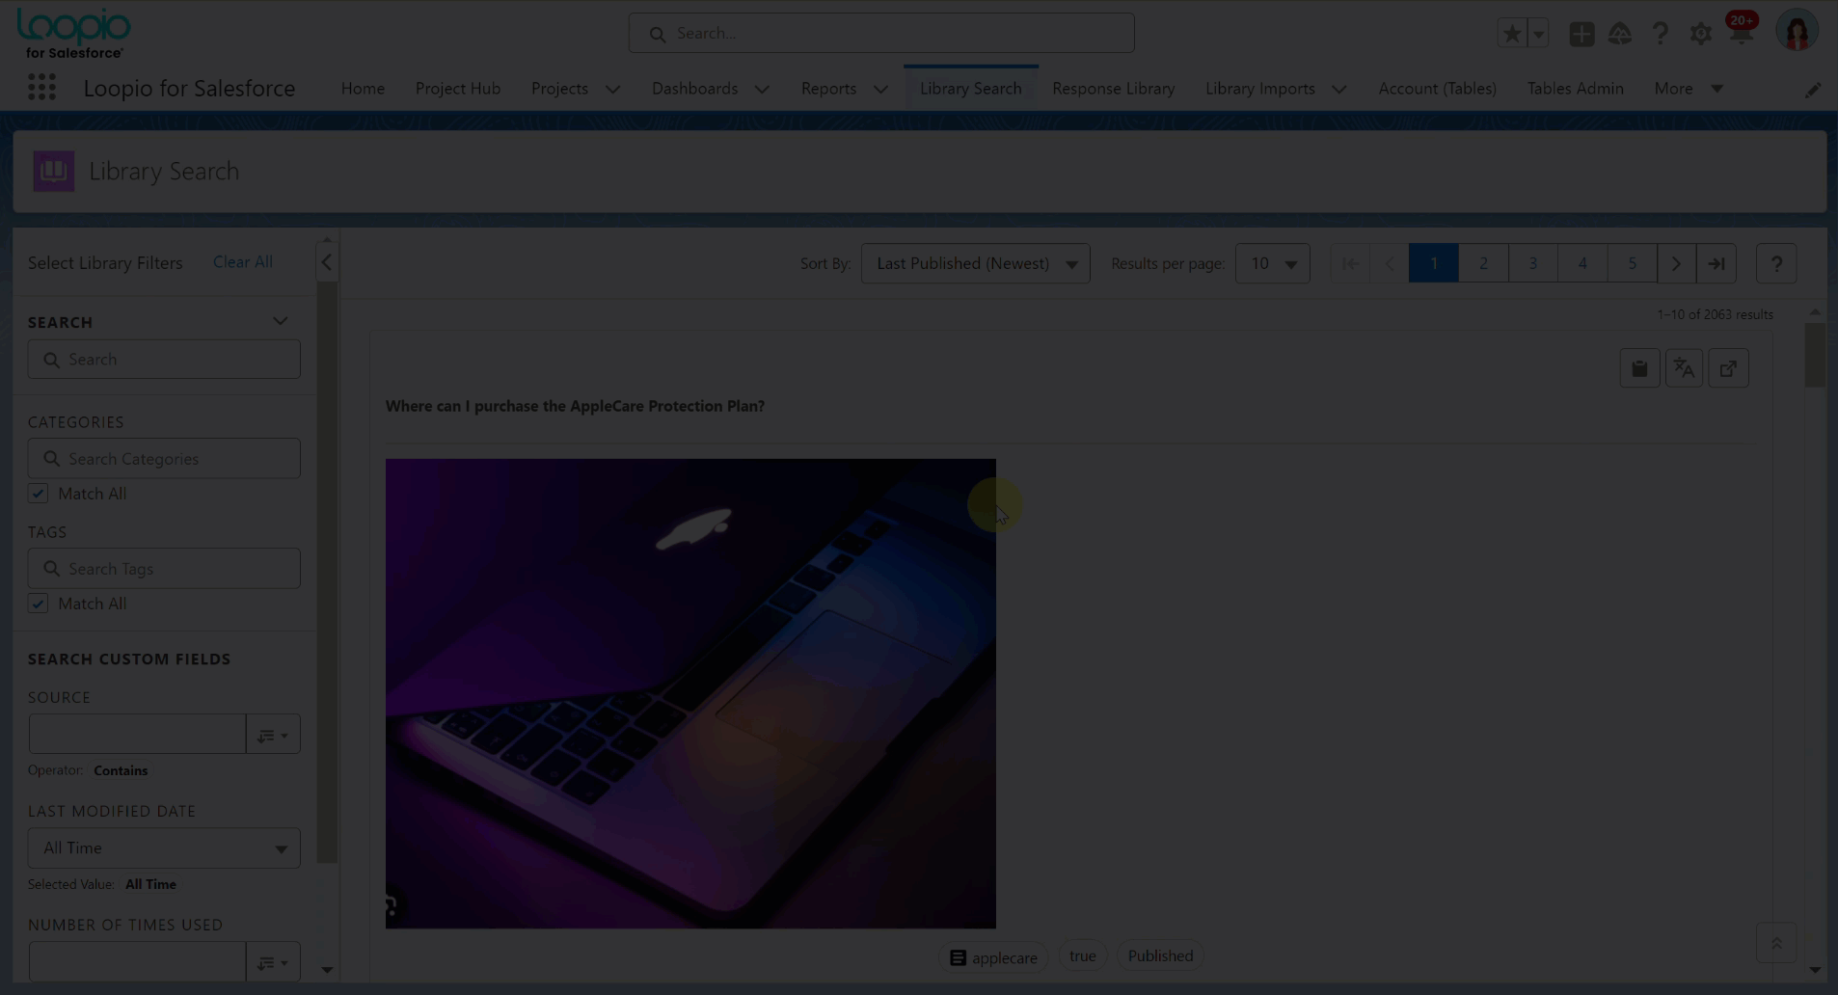Expand the Reports nav dropdown
This screenshot has width=1838, height=995.
[880, 89]
